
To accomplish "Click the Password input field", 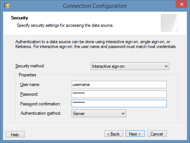I will click(119, 94).
